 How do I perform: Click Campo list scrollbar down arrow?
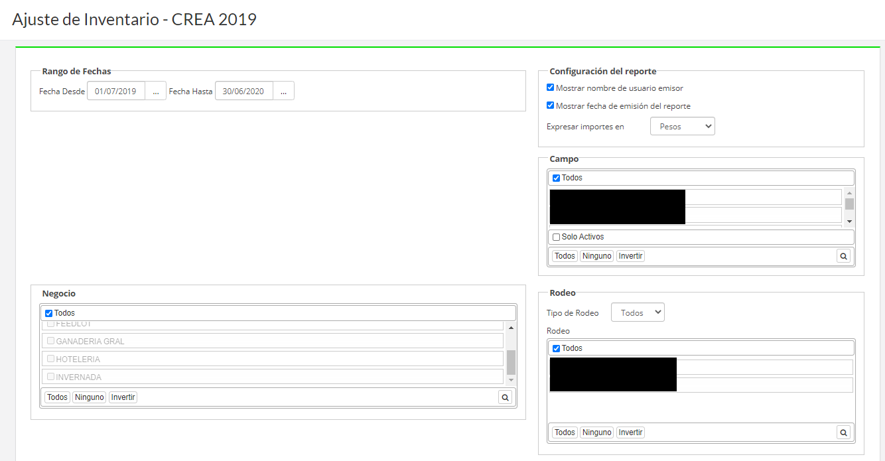click(x=849, y=221)
